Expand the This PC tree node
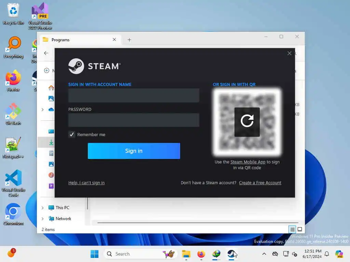 [42, 208]
